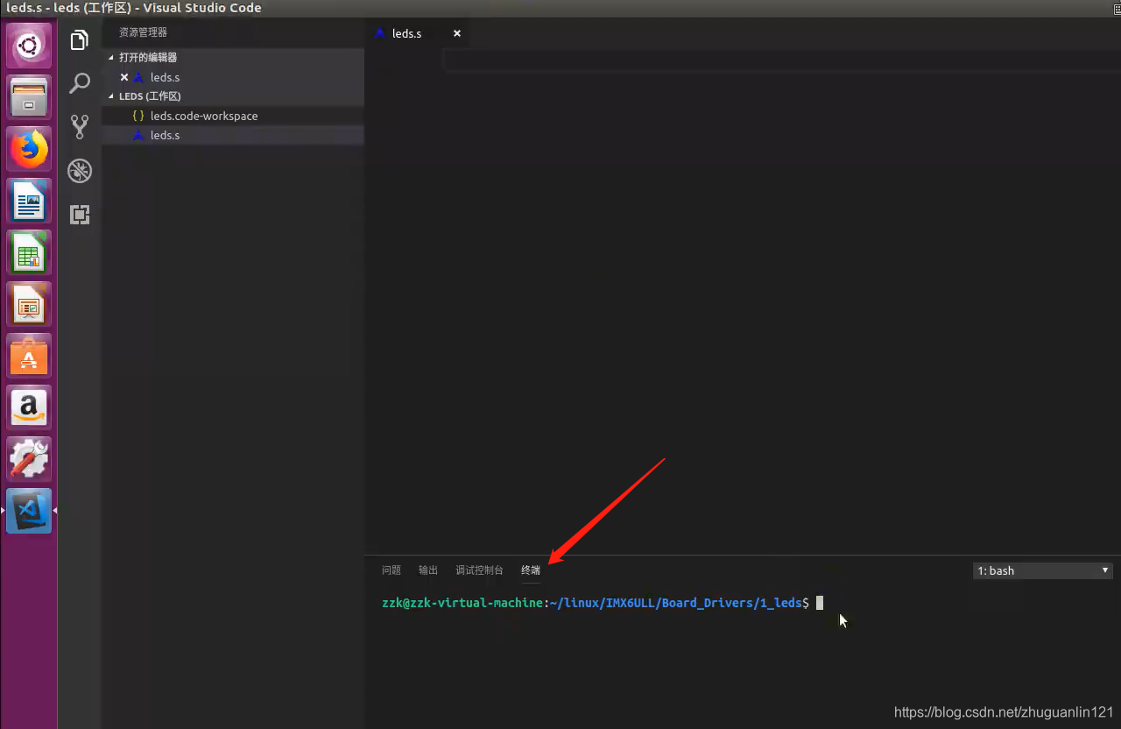Click the terminal prompt line
1121x729 pixels.
[603, 603]
